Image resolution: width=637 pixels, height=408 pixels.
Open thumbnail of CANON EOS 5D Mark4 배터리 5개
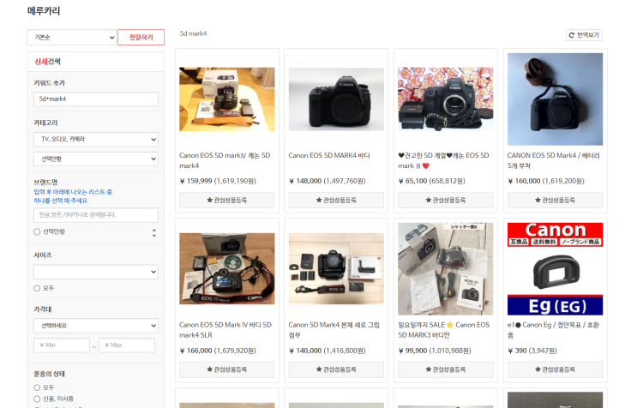click(x=555, y=99)
